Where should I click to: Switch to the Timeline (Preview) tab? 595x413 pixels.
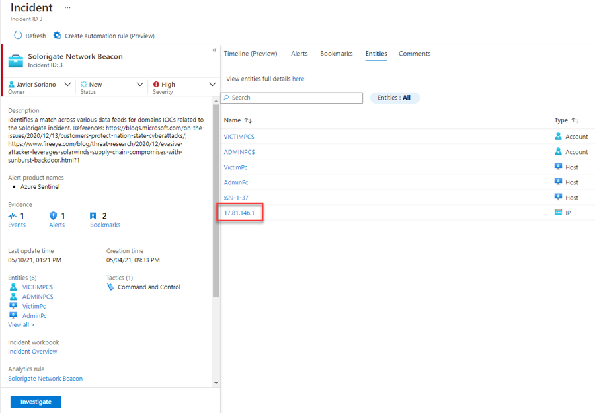[x=251, y=54]
